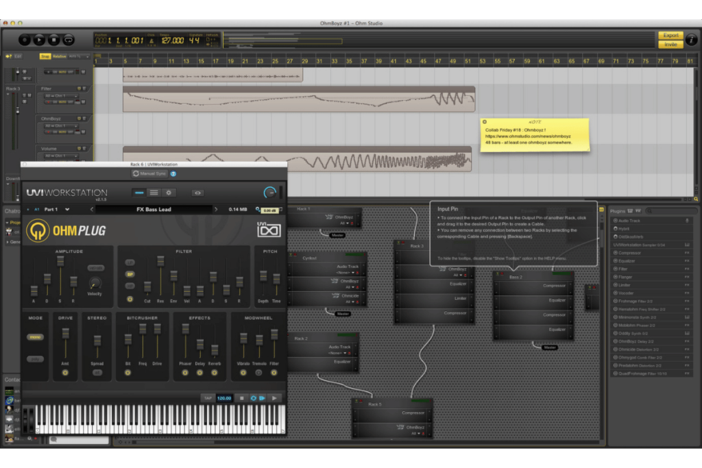
Task: Click the FX Bass Lead preset name
Action: 154,210
